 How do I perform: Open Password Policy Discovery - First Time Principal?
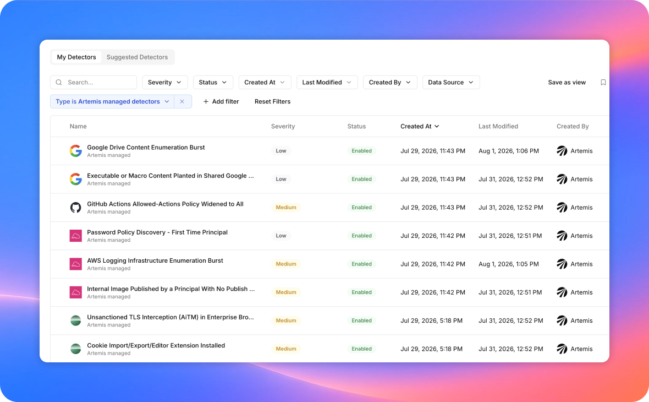pyautogui.click(x=157, y=232)
